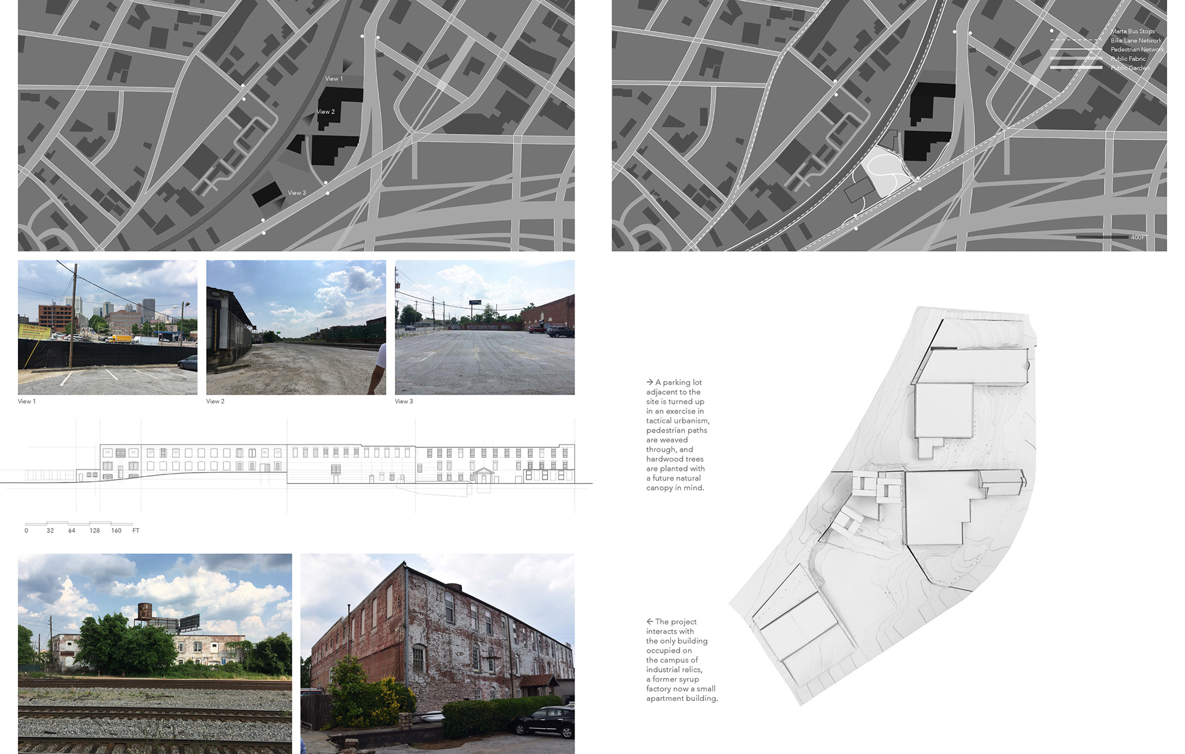The image size is (1185, 754).
Task: Click the right arrow before 'A parking lot'
Action: click(650, 383)
